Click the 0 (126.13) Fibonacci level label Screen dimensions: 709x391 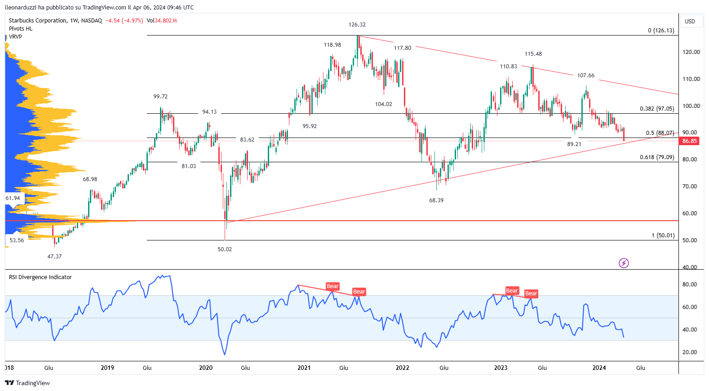pos(661,31)
